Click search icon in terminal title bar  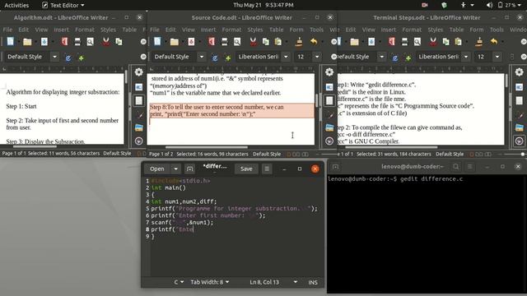pyautogui.click(x=455, y=166)
